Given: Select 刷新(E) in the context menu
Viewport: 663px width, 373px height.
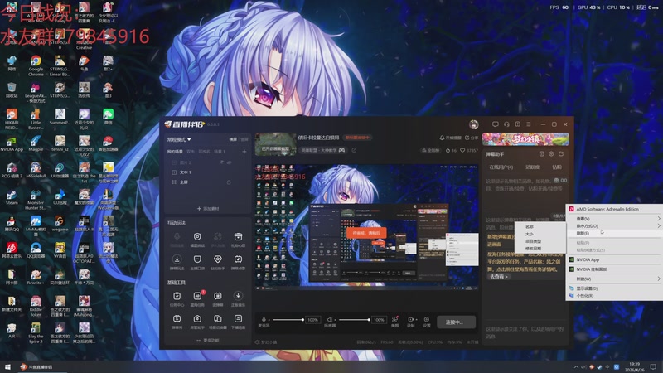Looking at the screenshot, I should [x=614, y=233].
